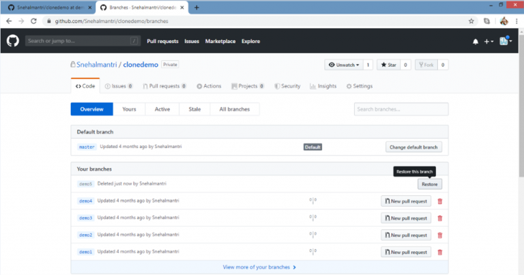524x275 pixels.
Task: Click Change default branch button
Action: click(x=414, y=147)
